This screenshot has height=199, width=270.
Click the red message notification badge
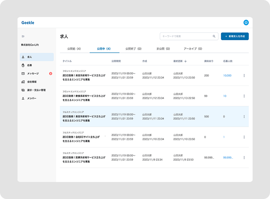coord(51,74)
